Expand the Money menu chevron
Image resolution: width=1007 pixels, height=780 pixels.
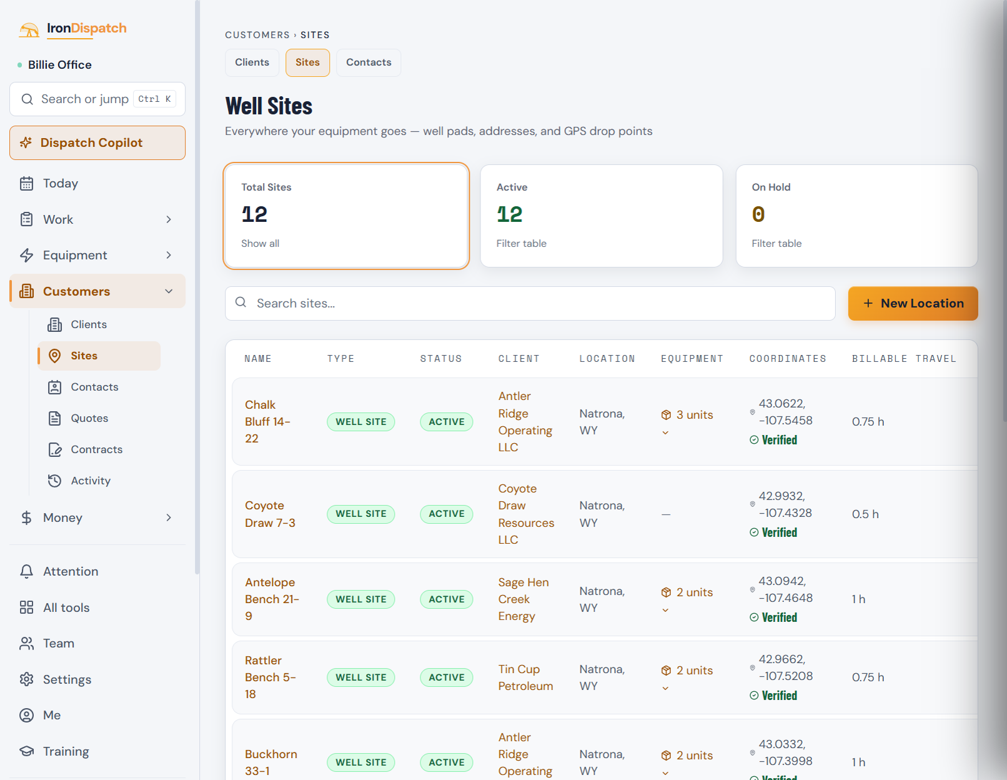(x=169, y=517)
